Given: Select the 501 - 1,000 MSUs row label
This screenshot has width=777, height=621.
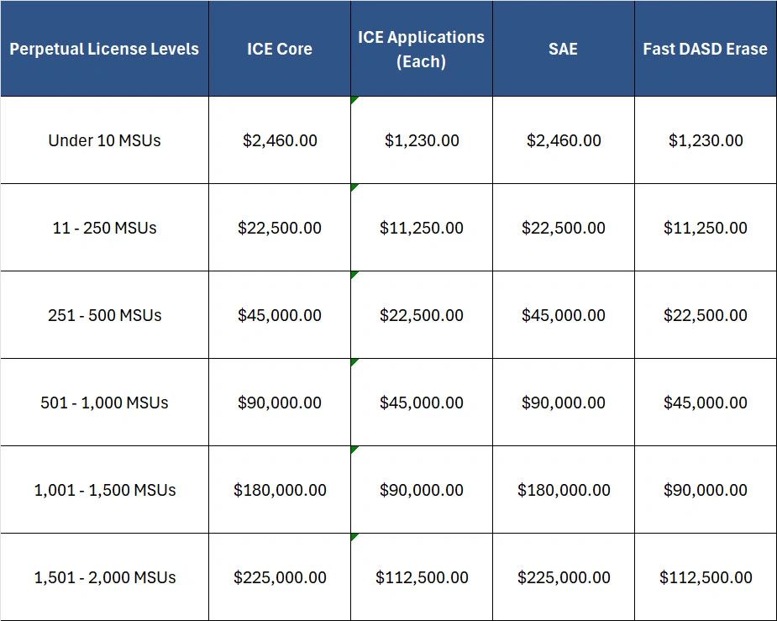Looking at the screenshot, I should point(104,403).
